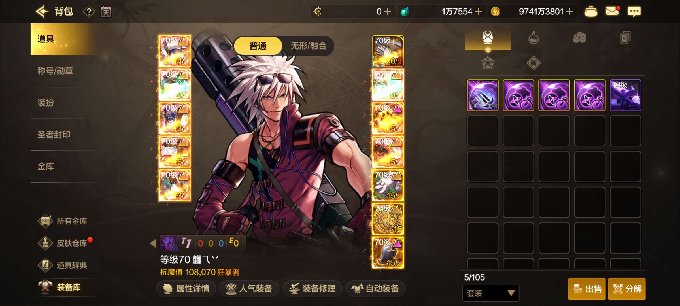This screenshot has height=306, width=680.
Task: Open the mail envelope icon
Action: tap(612, 11)
